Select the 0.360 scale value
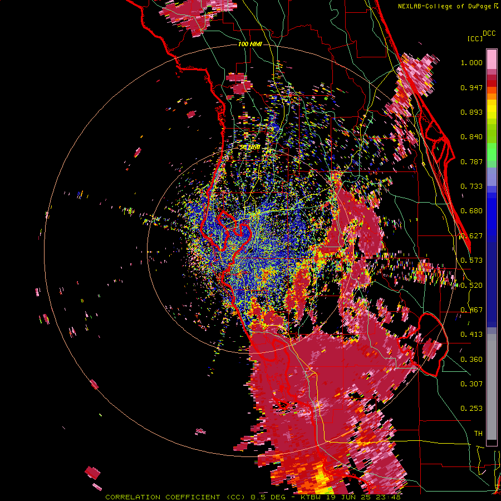The height and width of the screenshot is (501, 501). pyautogui.click(x=471, y=360)
